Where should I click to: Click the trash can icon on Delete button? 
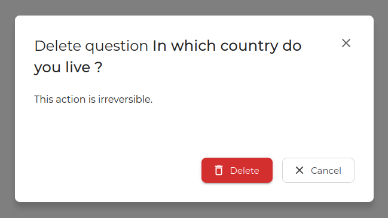(218, 170)
